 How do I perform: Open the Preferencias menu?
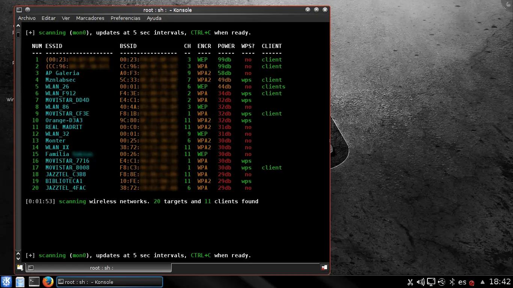125,18
